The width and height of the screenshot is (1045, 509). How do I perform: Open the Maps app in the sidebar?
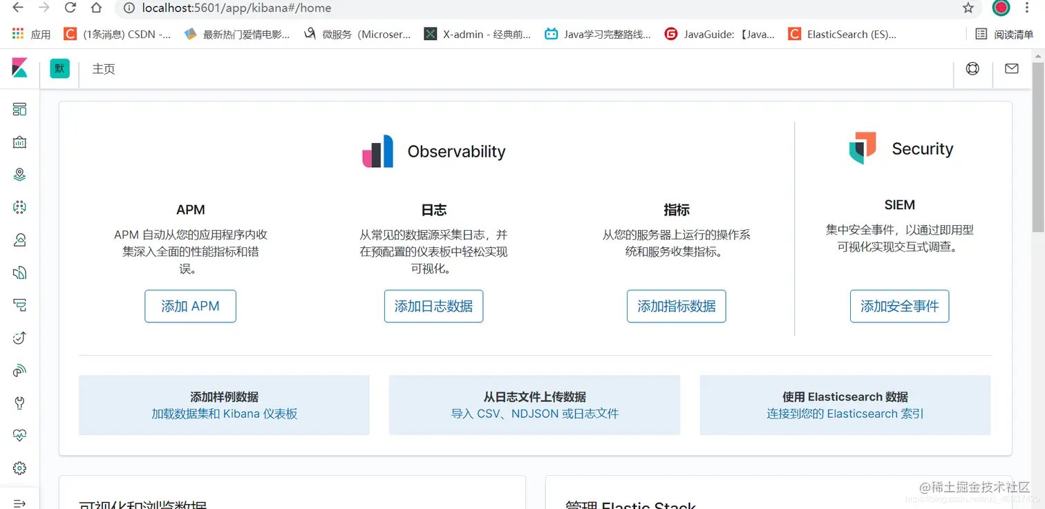click(x=20, y=174)
